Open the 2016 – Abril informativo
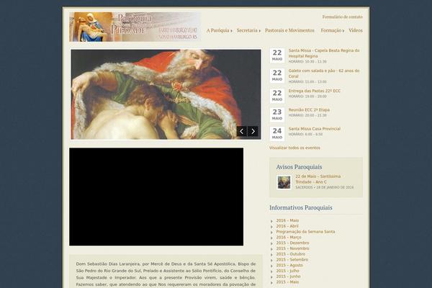 (287, 226)
